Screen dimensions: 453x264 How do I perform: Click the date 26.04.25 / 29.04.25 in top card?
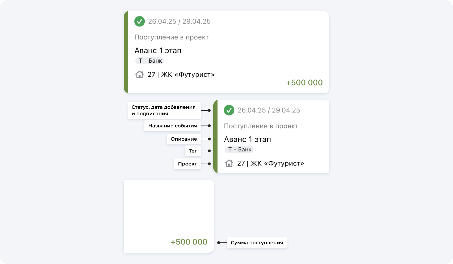[179, 21]
